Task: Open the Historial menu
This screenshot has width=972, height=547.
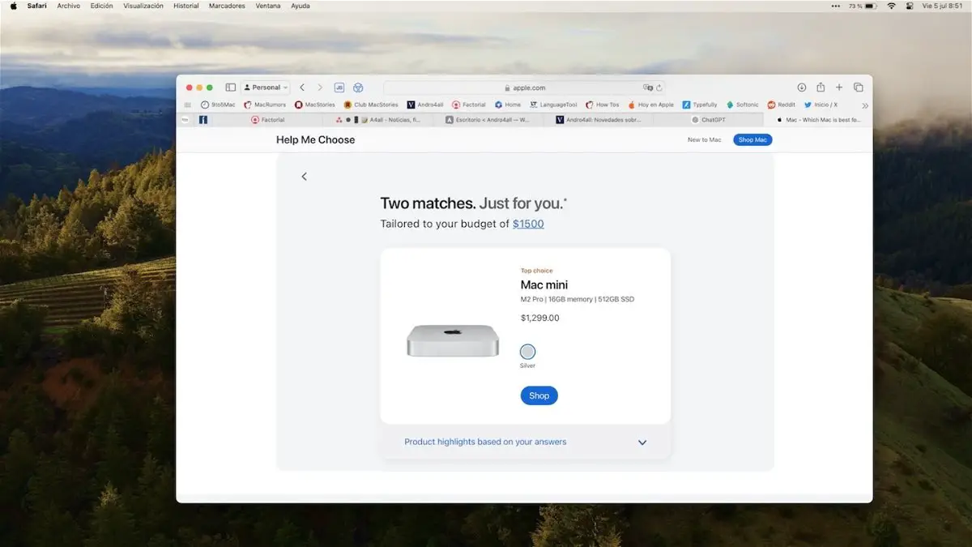Action: (185, 6)
